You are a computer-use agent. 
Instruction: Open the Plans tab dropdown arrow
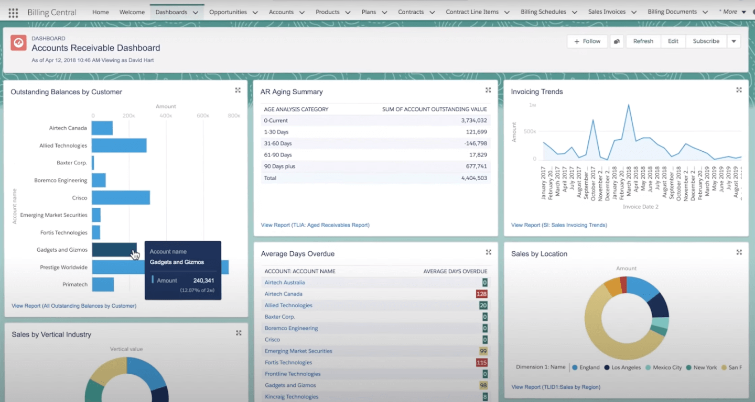pos(384,13)
